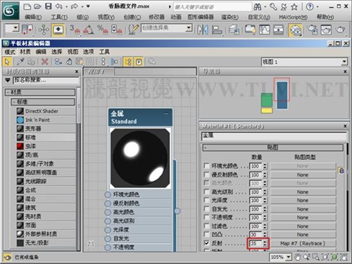This screenshot has width=352, height=264.
Task: Click the 3ds Max application logo button
Action: point(11,11)
